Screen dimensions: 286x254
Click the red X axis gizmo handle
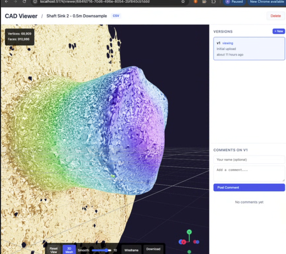(x=184, y=242)
